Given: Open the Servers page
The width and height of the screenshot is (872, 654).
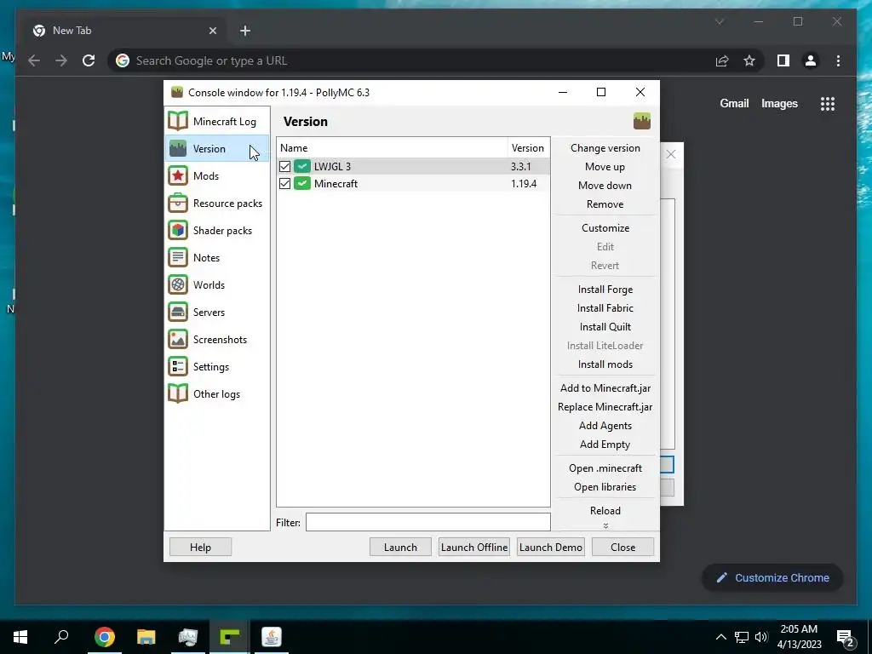Looking at the screenshot, I should click(217, 312).
